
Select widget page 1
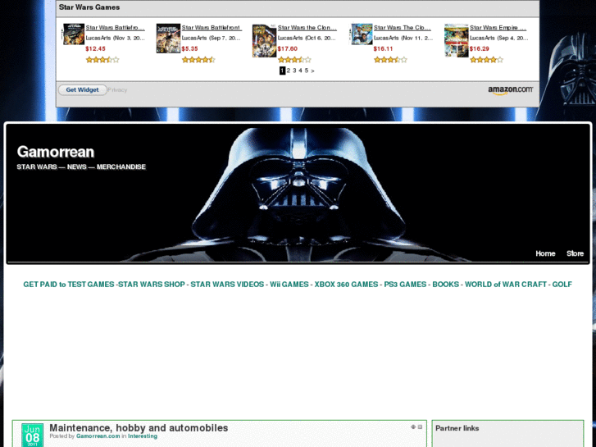(x=282, y=71)
